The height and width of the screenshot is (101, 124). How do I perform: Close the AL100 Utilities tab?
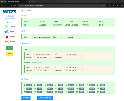click(26, 2)
